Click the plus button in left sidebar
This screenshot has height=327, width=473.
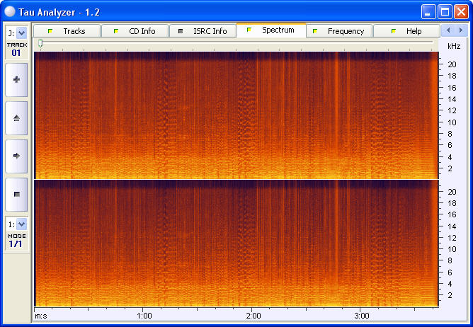point(16,80)
